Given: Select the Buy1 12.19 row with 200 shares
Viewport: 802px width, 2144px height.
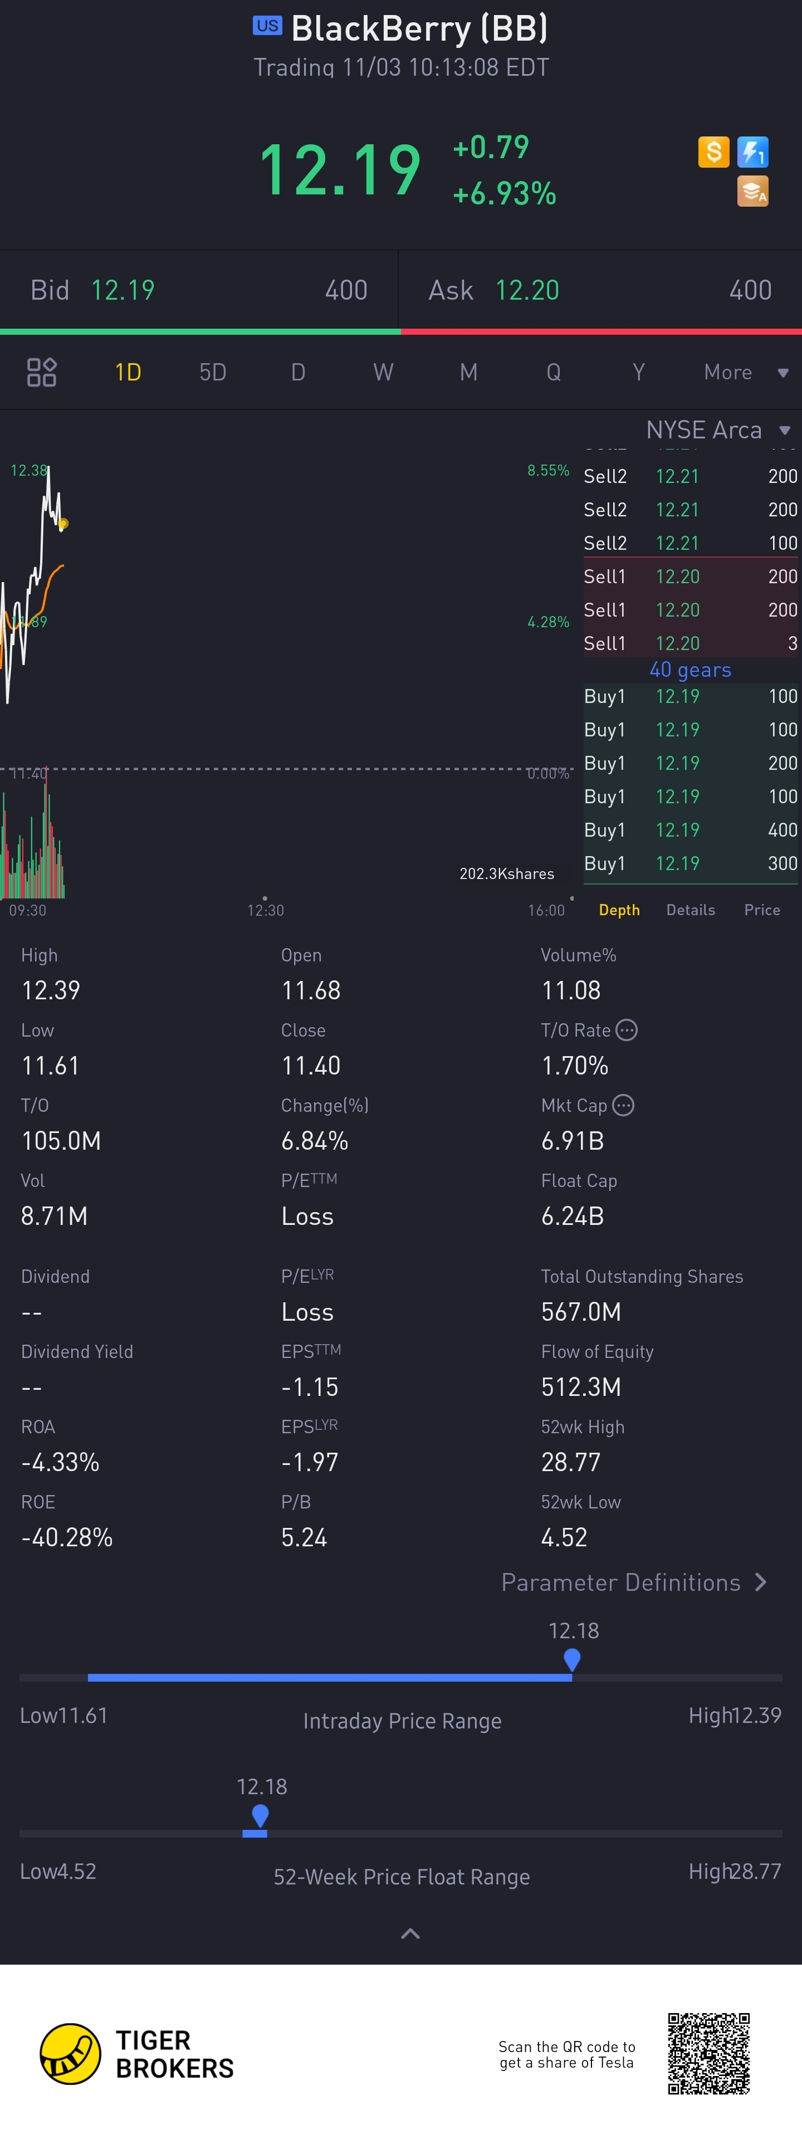Looking at the screenshot, I should tap(691, 763).
